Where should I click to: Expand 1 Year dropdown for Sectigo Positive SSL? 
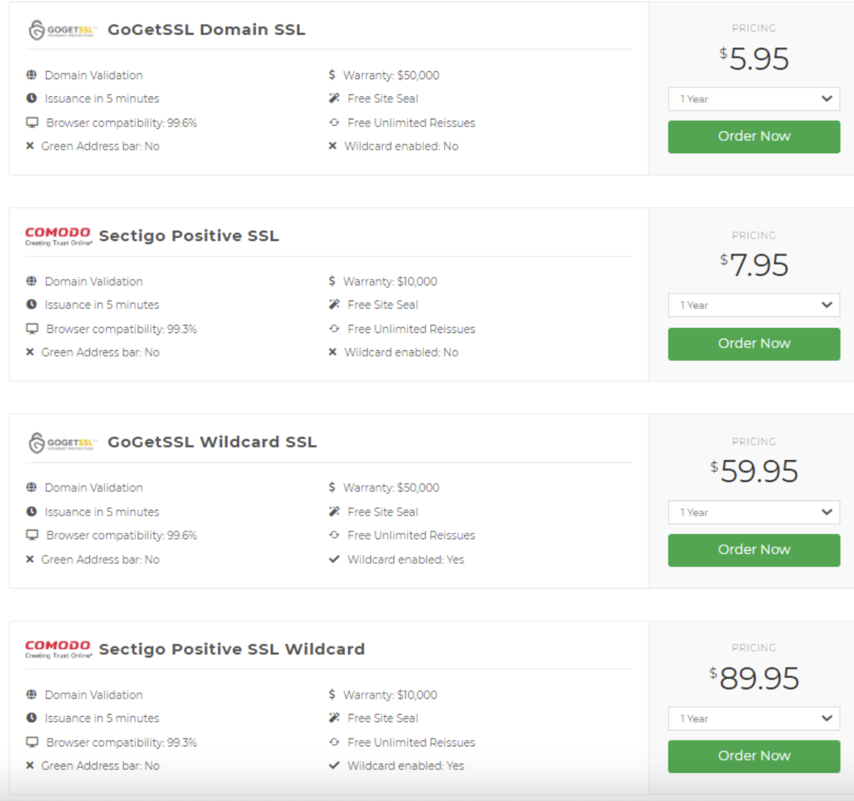[753, 306]
